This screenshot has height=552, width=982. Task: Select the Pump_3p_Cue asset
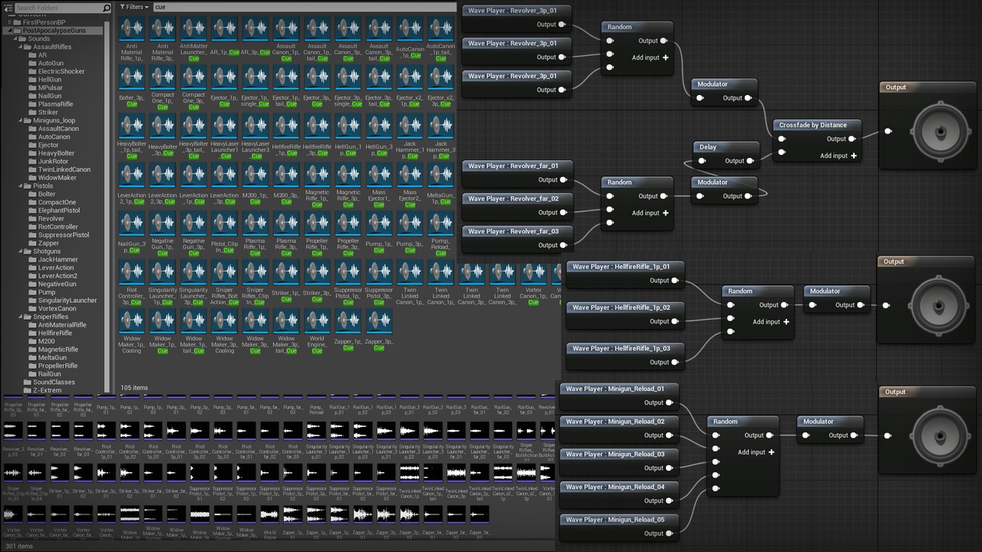click(x=410, y=233)
